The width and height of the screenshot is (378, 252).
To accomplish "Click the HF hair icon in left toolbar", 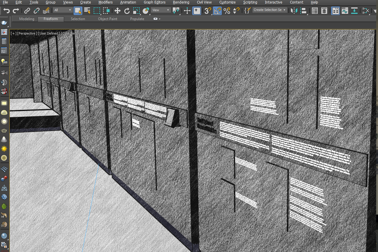I will [x=4, y=215].
